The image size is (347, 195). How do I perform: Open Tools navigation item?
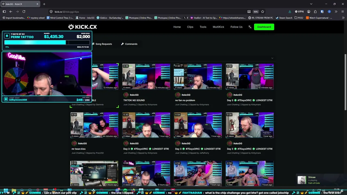click(203, 27)
